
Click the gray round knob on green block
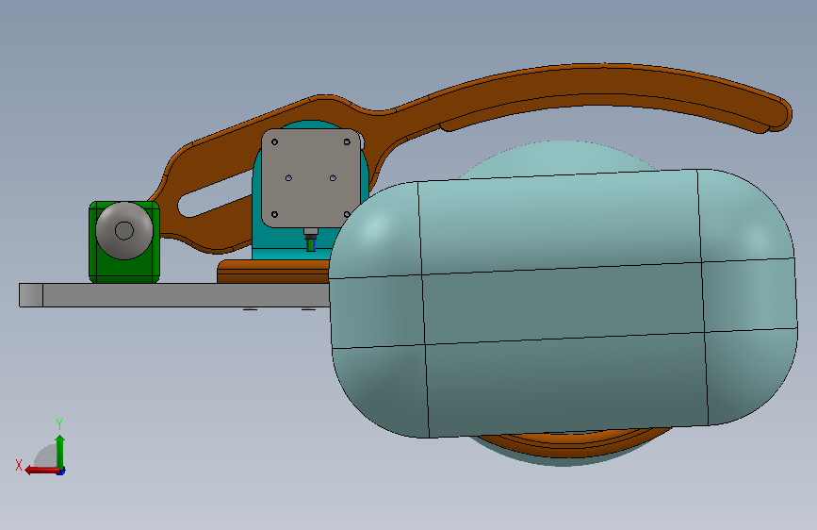tap(124, 230)
